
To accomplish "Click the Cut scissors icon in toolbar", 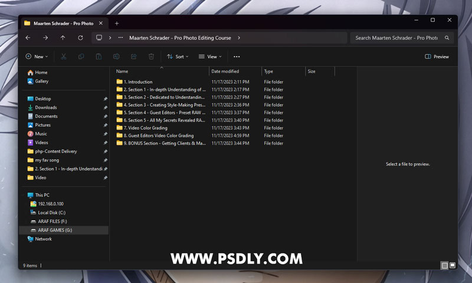I will (x=64, y=57).
